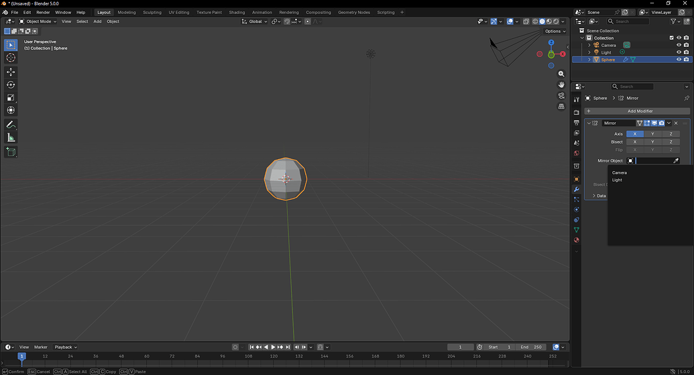The height and width of the screenshot is (375, 694).
Task: Toggle camera view with the camera icon
Action: click(x=561, y=96)
